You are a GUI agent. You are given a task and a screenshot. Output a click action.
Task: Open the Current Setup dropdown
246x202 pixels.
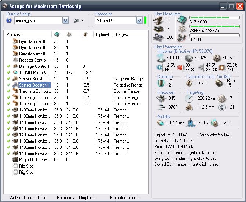coord(65,21)
